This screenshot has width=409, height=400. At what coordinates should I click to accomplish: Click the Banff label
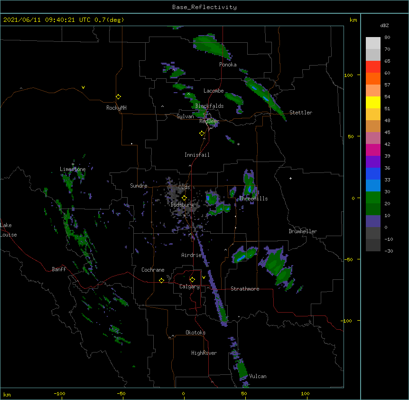[59, 269]
